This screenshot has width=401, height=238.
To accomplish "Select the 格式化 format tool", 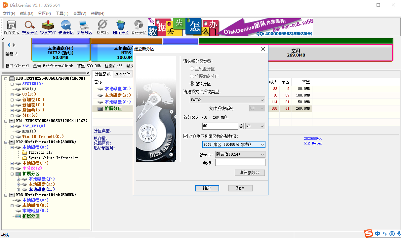I will tap(102, 26).
